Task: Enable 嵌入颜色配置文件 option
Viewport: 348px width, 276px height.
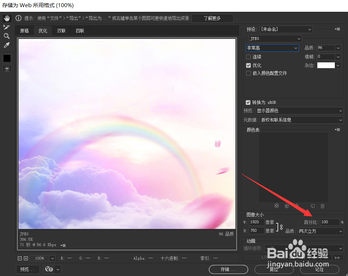Action: pyautogui.click(x=248, y=73)
